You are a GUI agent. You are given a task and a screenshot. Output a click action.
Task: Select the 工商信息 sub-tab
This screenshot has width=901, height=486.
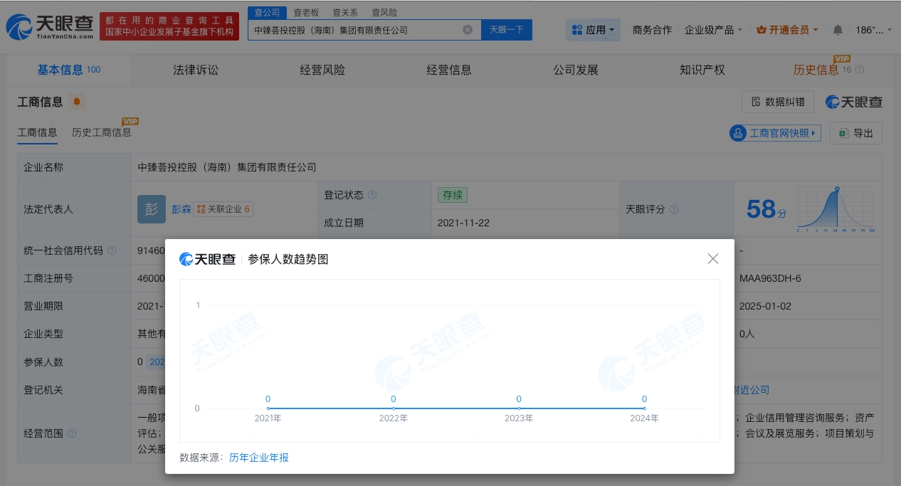pyautogui.click(x=37, y=132)
